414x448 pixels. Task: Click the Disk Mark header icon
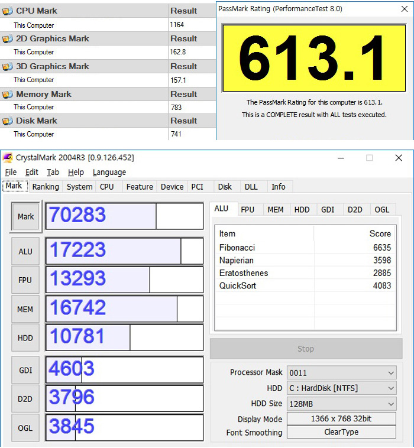click(8, 121)
